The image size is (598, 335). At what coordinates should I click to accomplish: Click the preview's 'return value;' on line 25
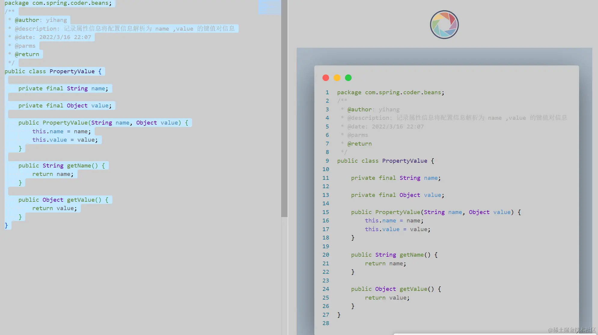point(387,298)
